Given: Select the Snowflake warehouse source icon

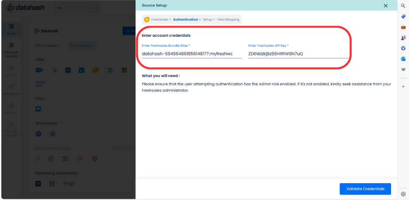Looking at the screenshot, I should point(53,134).
